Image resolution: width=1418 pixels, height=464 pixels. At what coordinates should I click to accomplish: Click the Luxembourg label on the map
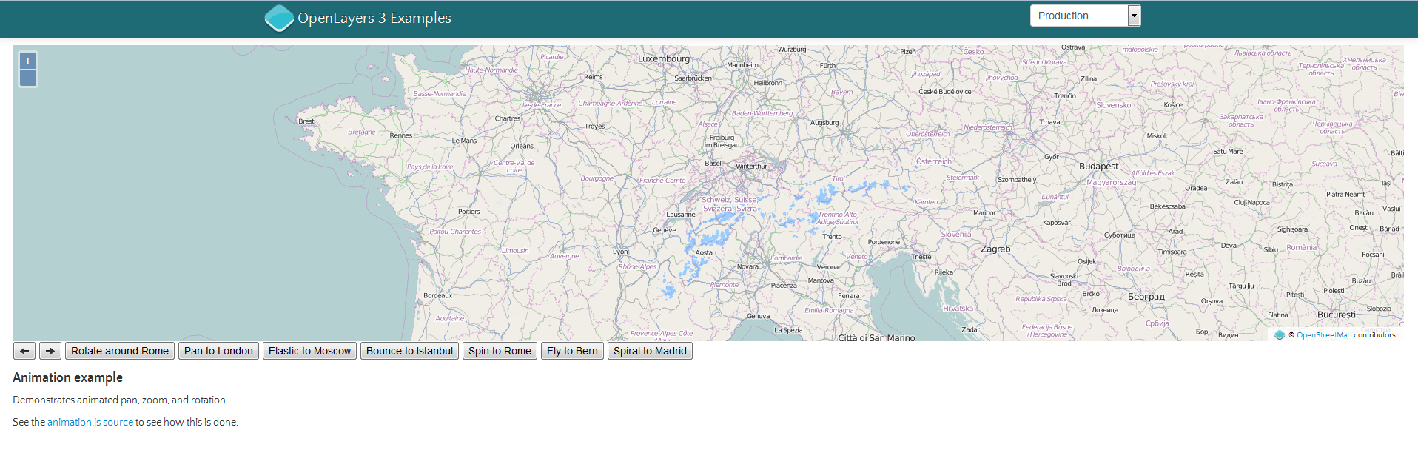pos(664,58)
